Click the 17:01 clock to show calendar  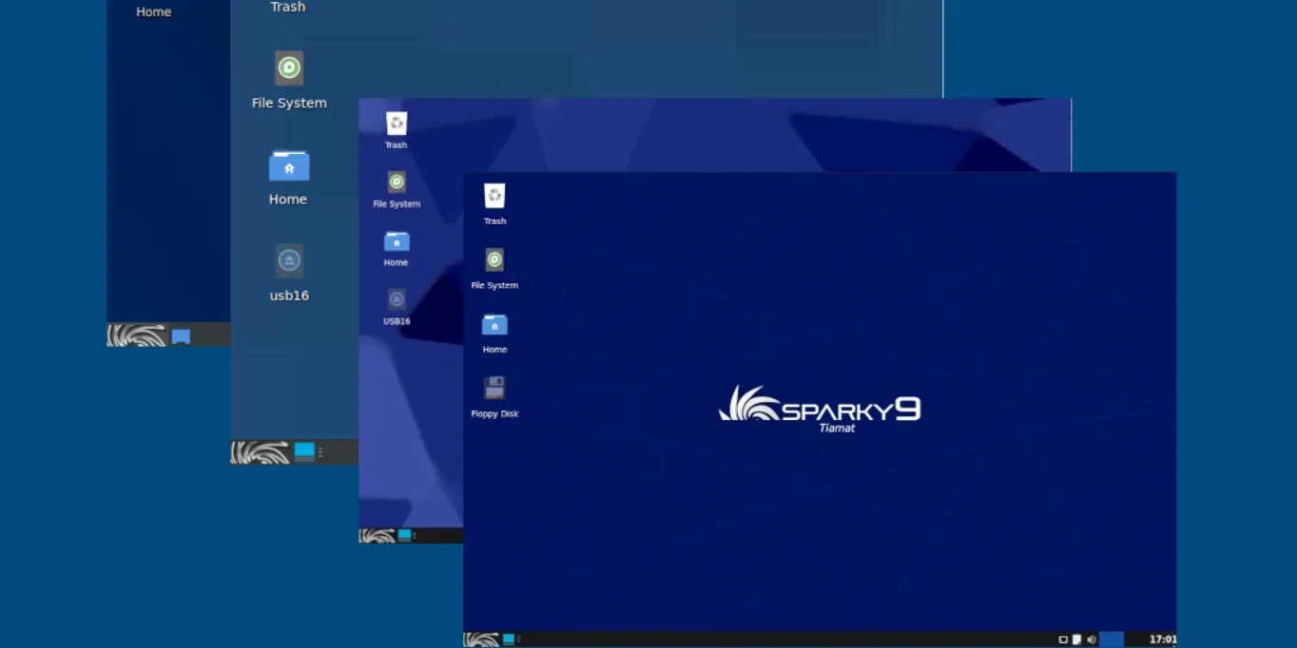[x=1161, y=638]
